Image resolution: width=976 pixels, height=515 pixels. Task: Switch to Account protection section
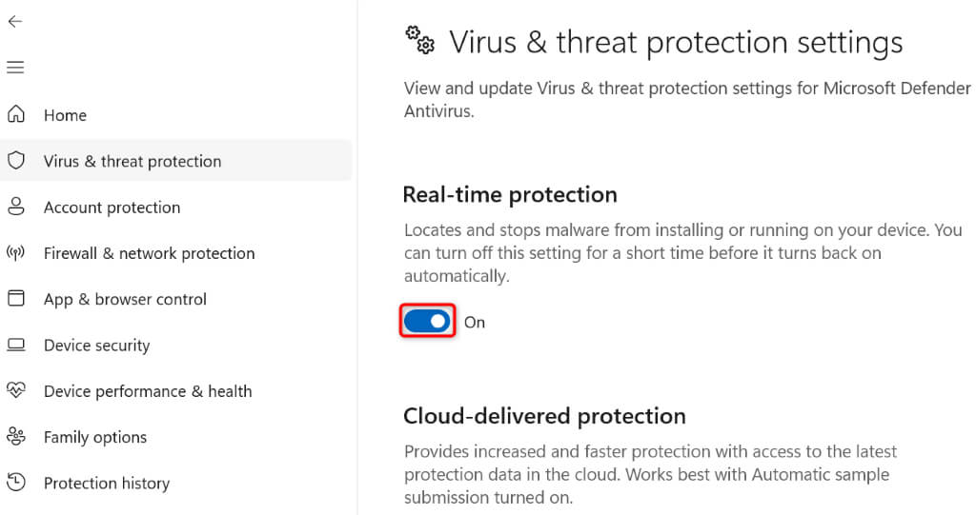coord(112,208)
